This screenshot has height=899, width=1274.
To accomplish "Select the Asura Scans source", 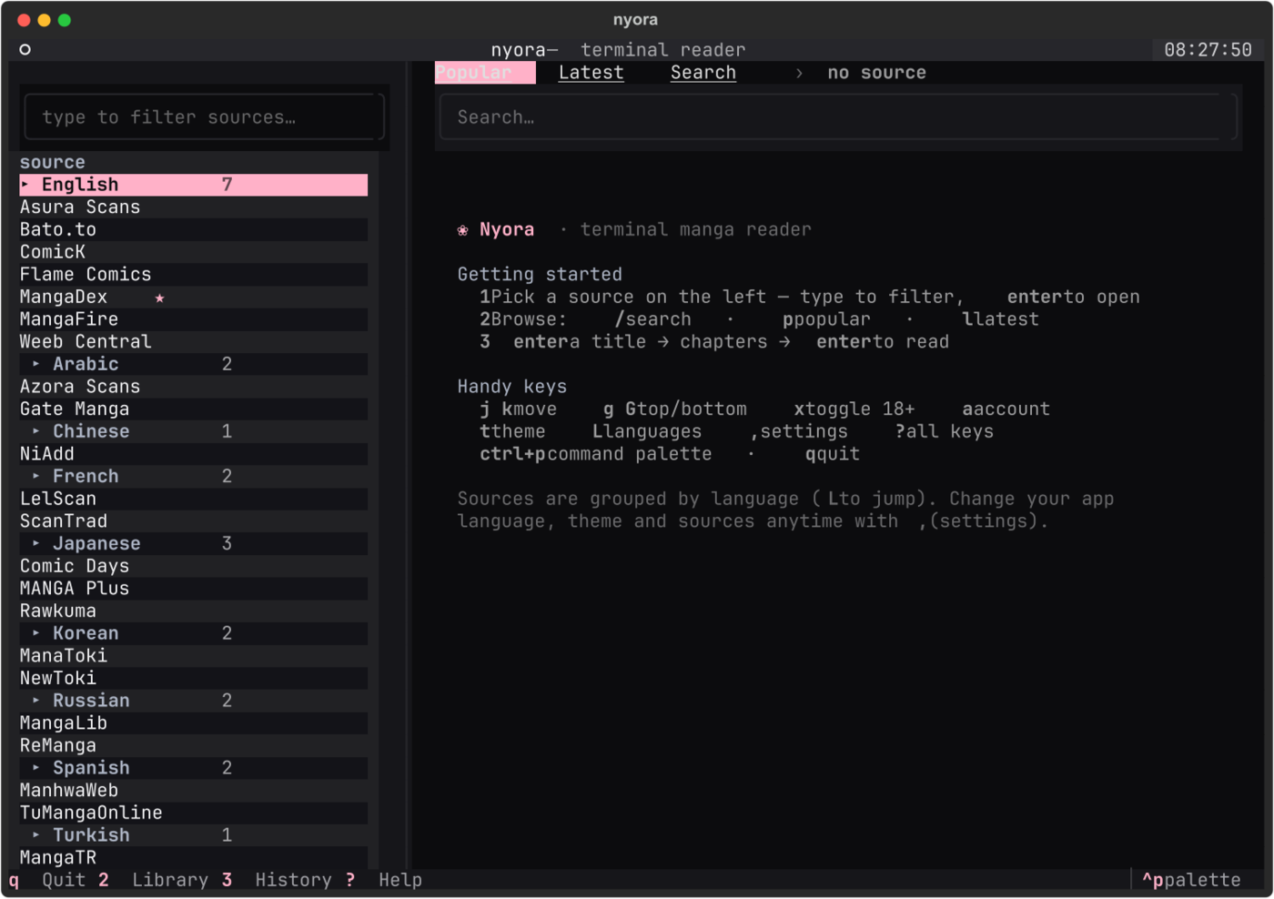I will pos(194,207).
